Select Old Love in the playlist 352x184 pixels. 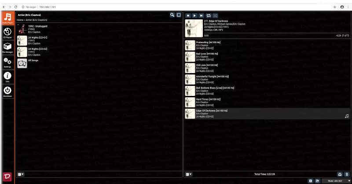click(x=267, y=68)
